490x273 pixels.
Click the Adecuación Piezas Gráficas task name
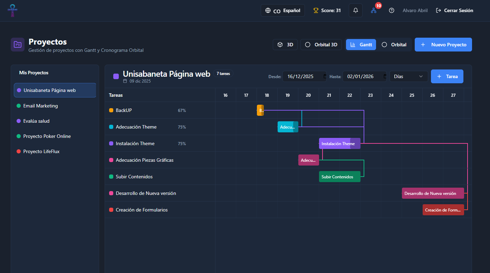click(145, 160)
